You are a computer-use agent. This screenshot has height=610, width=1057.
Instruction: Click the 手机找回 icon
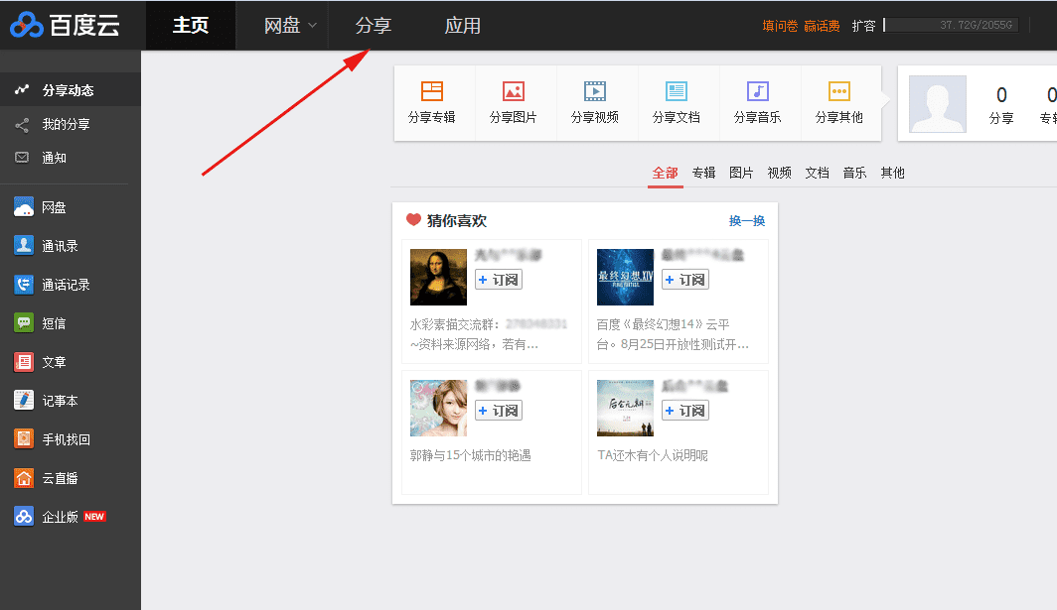(x=24, y=439)
